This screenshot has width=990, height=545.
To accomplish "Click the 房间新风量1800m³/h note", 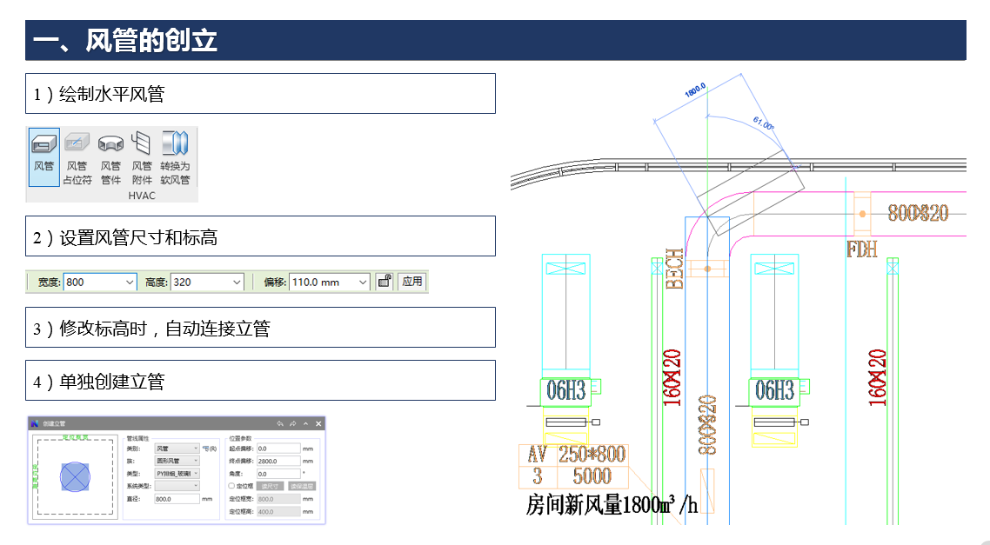I will pyautogui.click(x=612, y=505).
